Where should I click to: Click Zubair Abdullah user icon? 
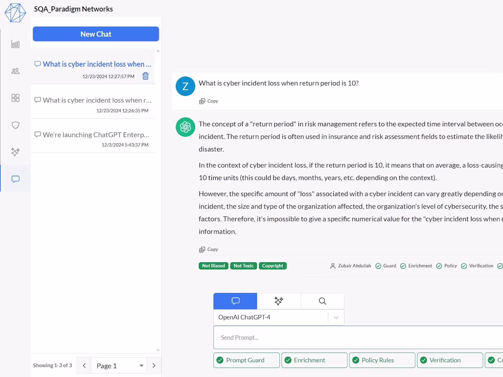pyautogui.click(x=333, y=266)
